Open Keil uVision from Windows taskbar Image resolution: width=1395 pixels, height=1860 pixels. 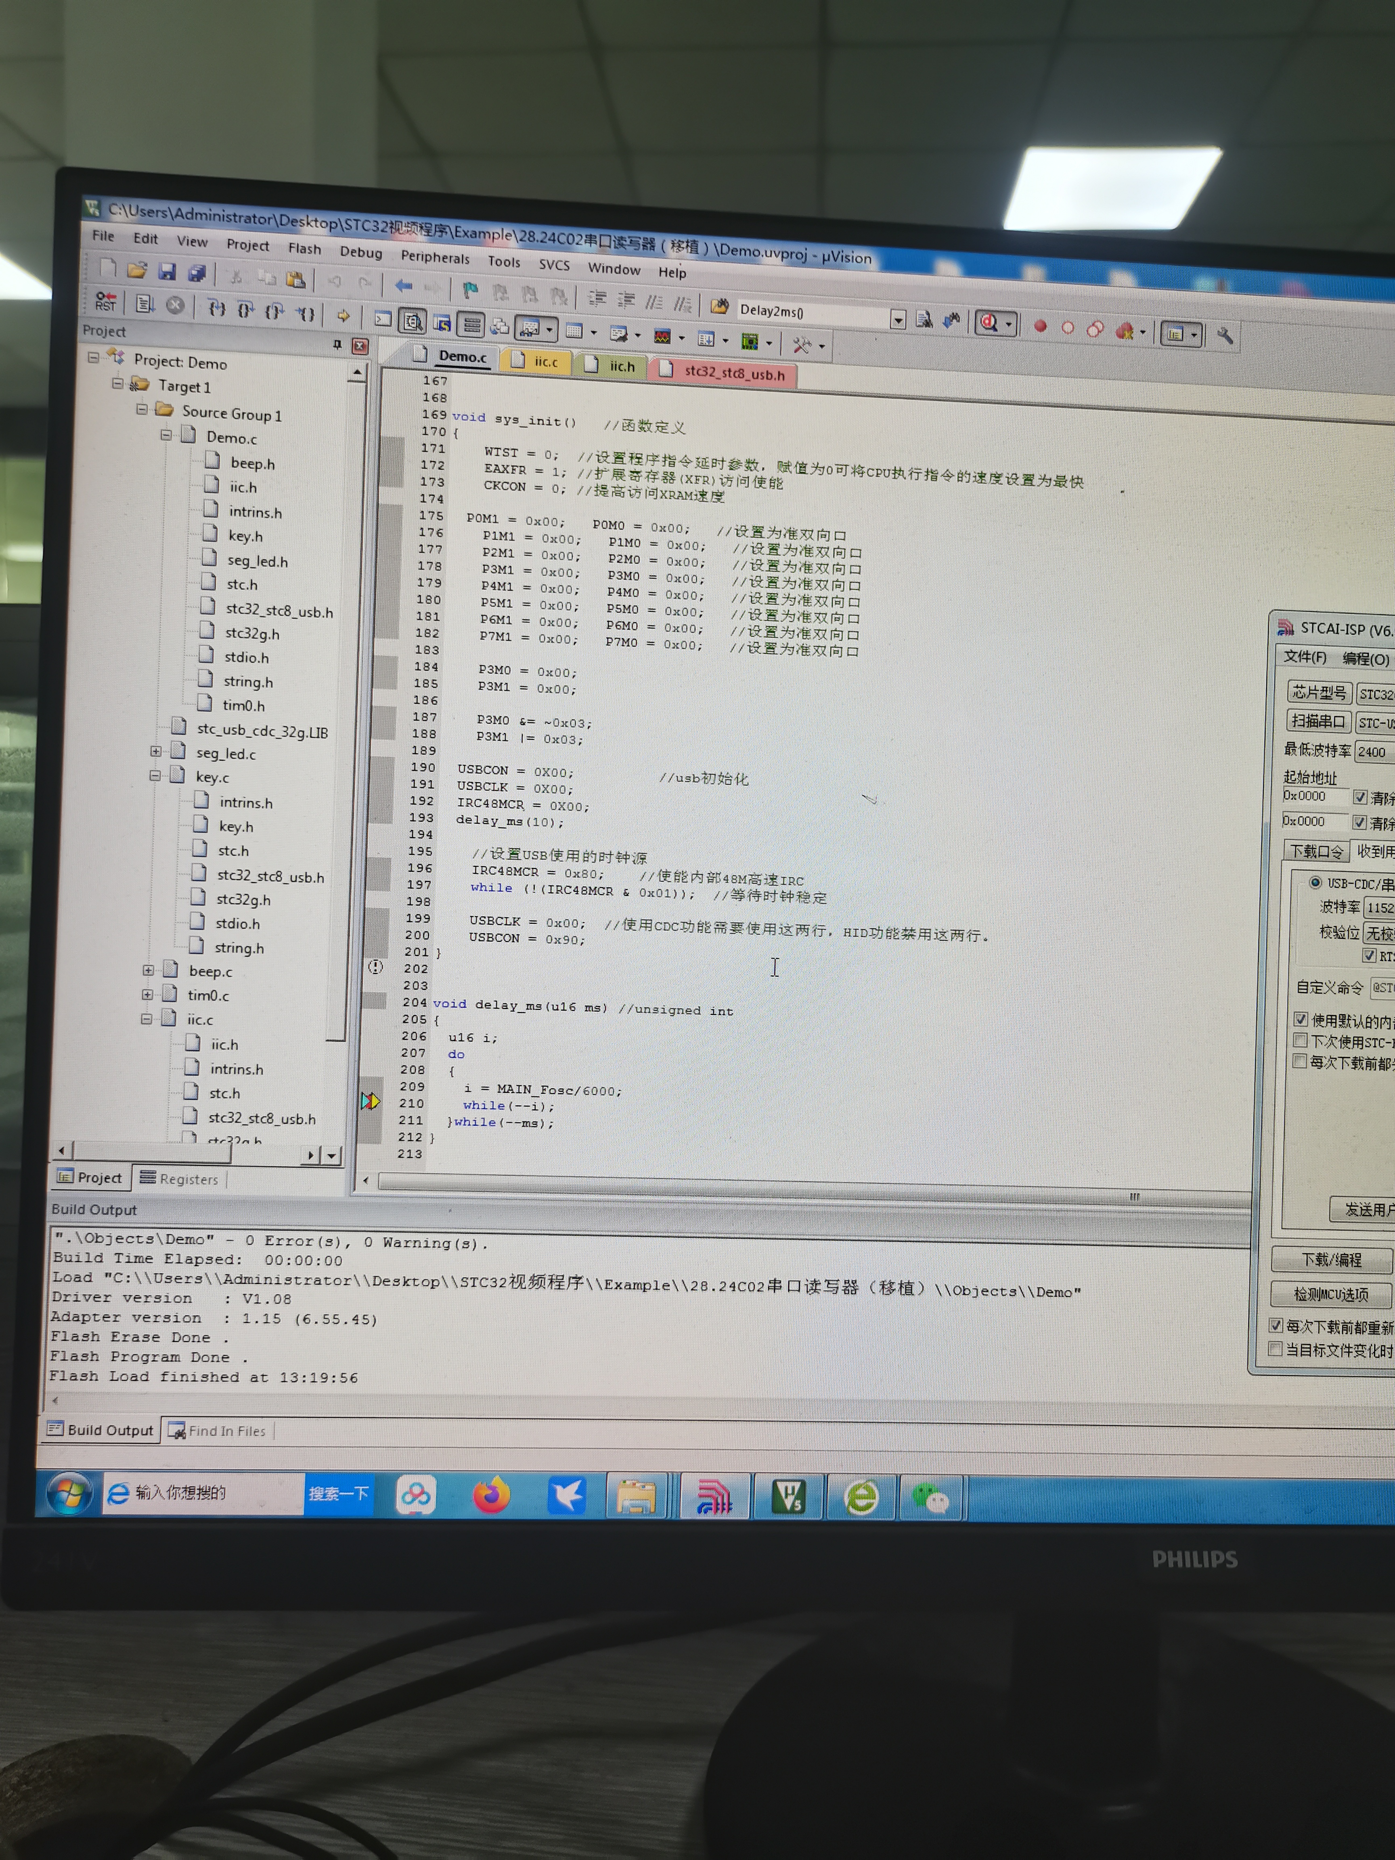(789, 1496)
